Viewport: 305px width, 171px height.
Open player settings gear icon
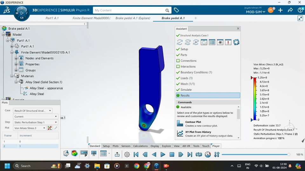tap(127, 154)
